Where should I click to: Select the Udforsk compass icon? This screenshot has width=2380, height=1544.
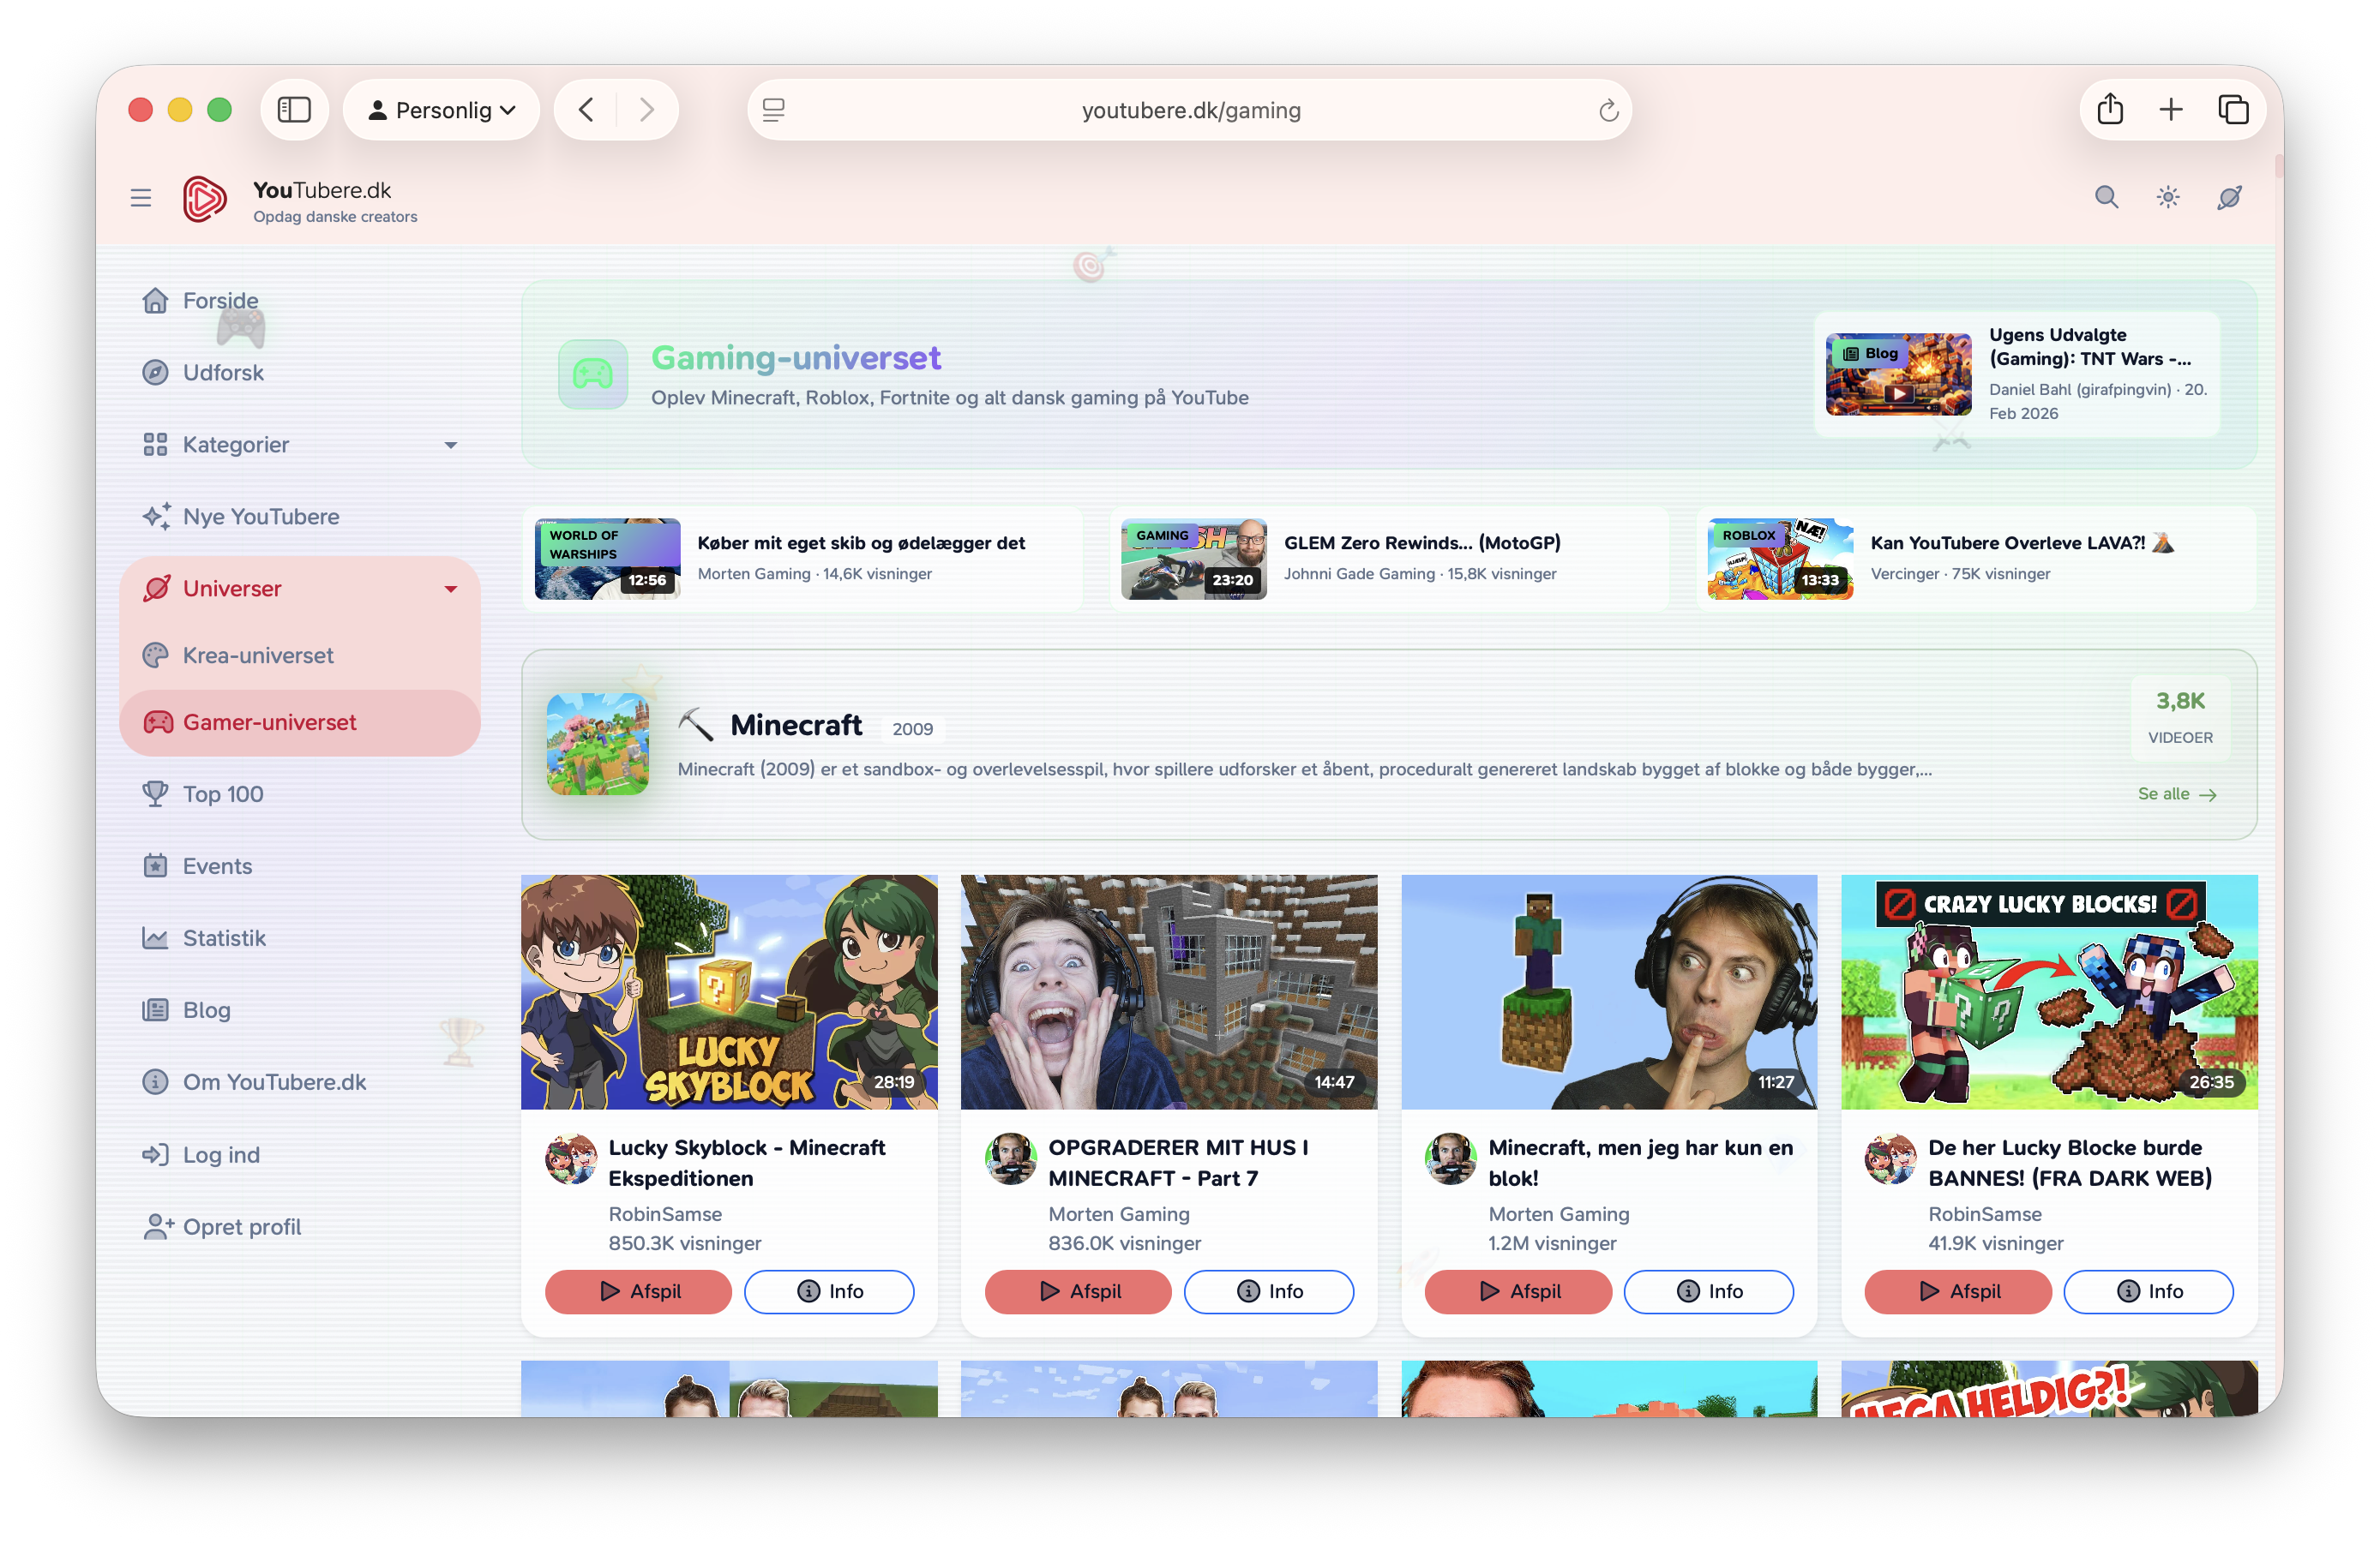[156, 372]
